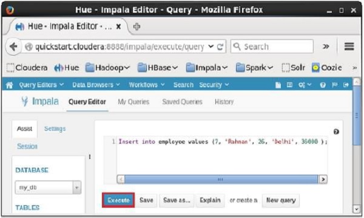This screenshot has height=218, width=364.
Task: Open the job browser icon in Hue navbar
Action: [289, 85]
